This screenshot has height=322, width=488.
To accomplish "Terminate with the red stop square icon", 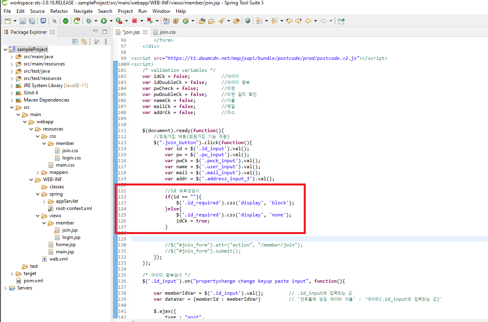I will [135, 21].
